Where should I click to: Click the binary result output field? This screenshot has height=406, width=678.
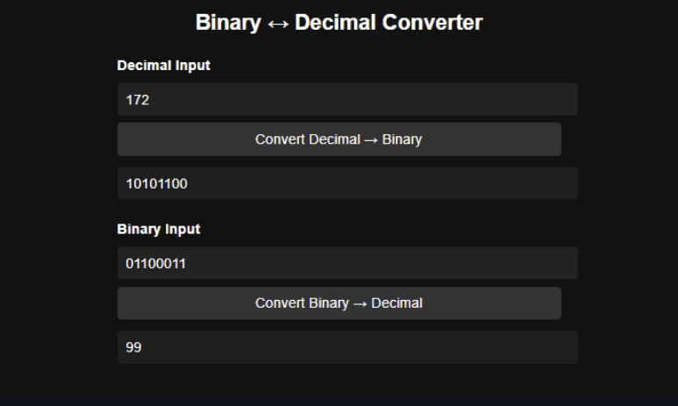347,183
